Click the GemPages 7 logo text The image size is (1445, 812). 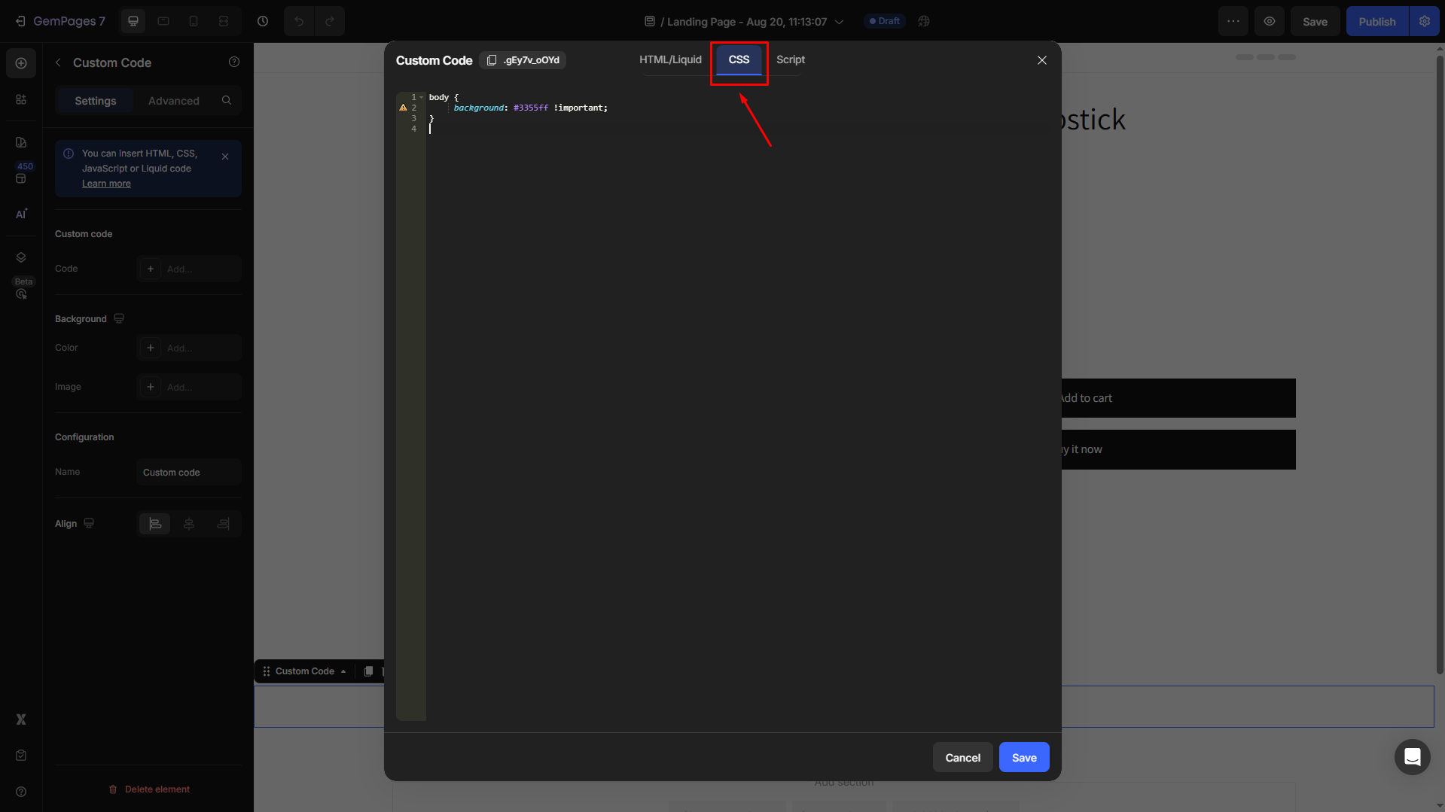coord(69,21)
